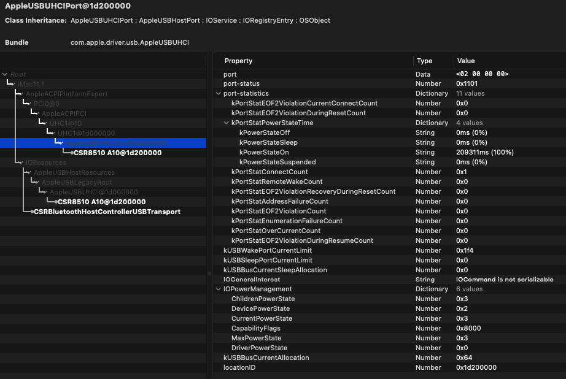Viewport: 566px width, 379px height.
Task: Select the AppleUSBHostResources tree entry
Action: coord(74,172)
